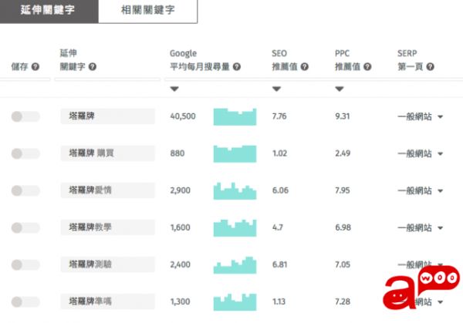Click trend chart for 1,600 search volume
This screenshot has height=323, width=463.
235,227
